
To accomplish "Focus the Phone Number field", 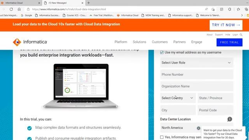I will click(x=196, y=74).
